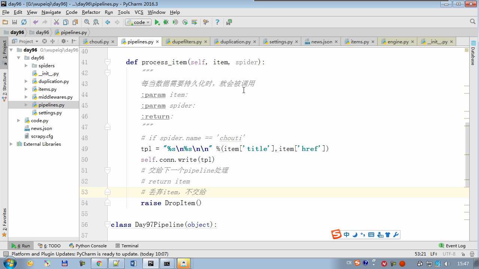Expand the items.py node
This screenshot has width=479, height=269.
pos(26,89)
